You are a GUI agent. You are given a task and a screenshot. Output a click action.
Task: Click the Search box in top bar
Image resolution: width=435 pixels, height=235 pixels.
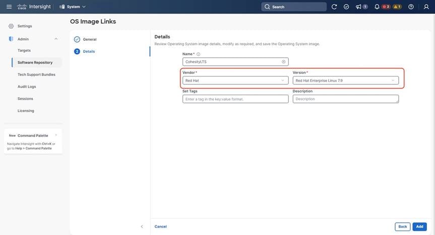click(294, 7)
